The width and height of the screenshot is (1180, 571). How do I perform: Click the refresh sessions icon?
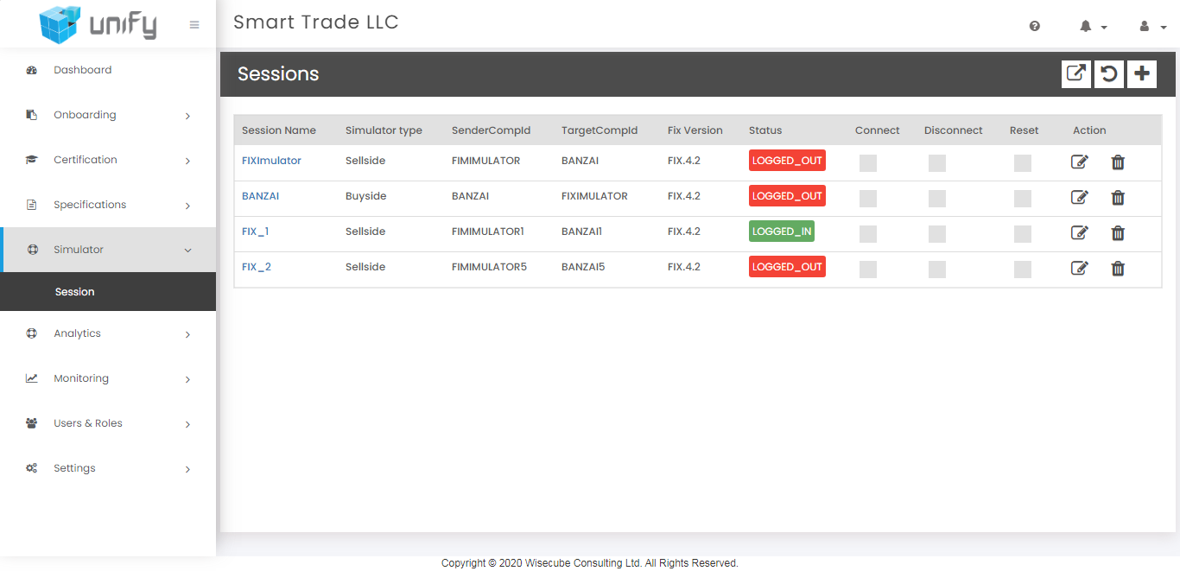(1108, 74)
